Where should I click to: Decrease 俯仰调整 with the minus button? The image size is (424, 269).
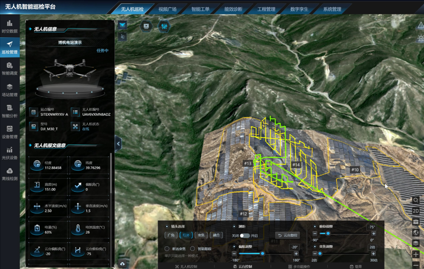tap(315, 233)
